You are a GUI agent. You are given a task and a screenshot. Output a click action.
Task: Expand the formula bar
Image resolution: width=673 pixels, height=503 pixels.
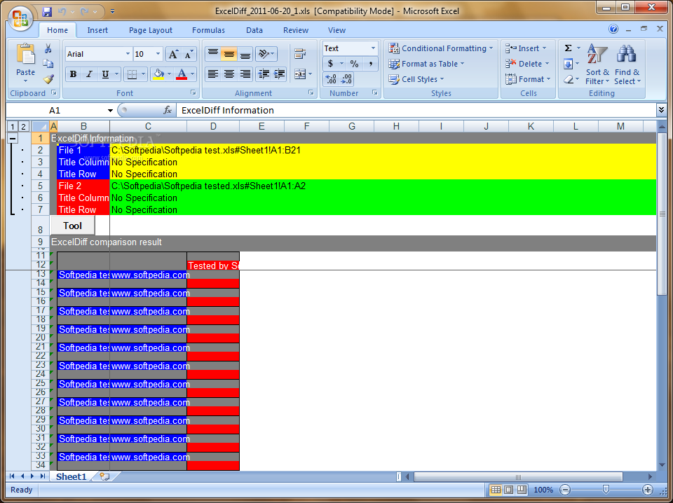click(661, 110)
